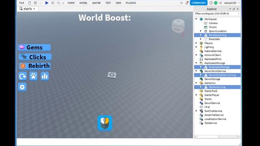Click the paw print pets GUI icon

(33, 76)
